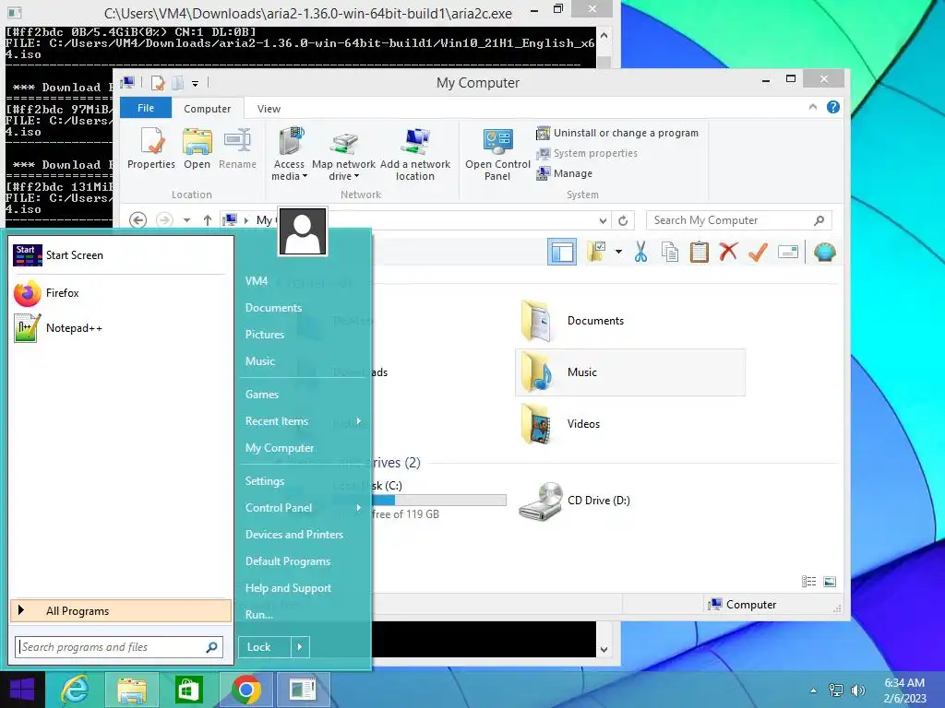
Task: Open Help via the blue question icon
Action: [833, 107]
